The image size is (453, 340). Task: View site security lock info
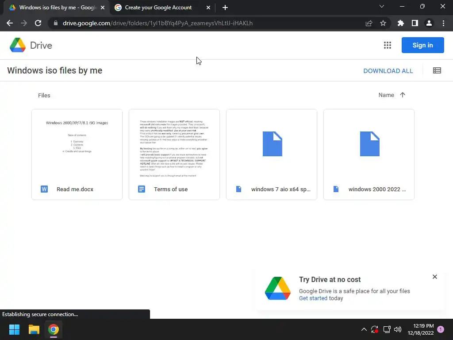click(56, 23)
